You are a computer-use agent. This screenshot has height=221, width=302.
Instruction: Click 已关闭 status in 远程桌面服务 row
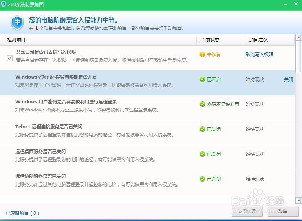coord(214,154)
